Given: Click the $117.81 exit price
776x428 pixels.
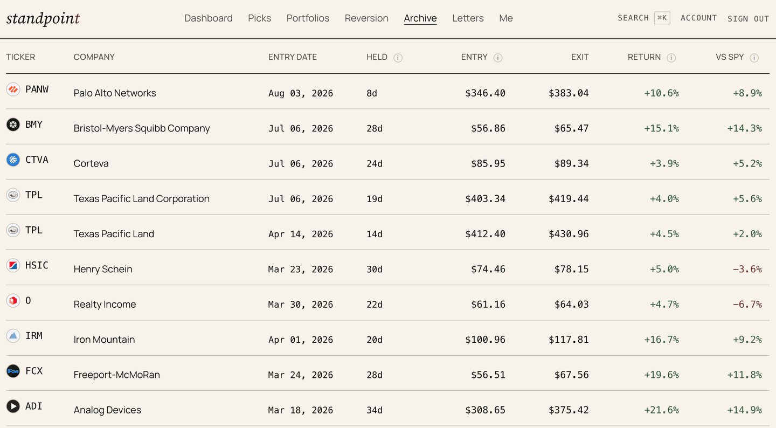Looking at the screenshot, I should point(569,340).
